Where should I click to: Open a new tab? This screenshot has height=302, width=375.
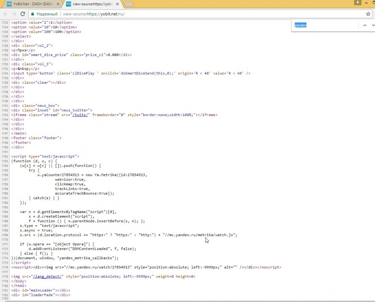click(129, 4)
